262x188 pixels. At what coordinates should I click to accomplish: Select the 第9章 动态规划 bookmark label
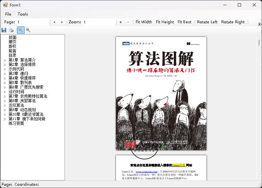point(22,110)
